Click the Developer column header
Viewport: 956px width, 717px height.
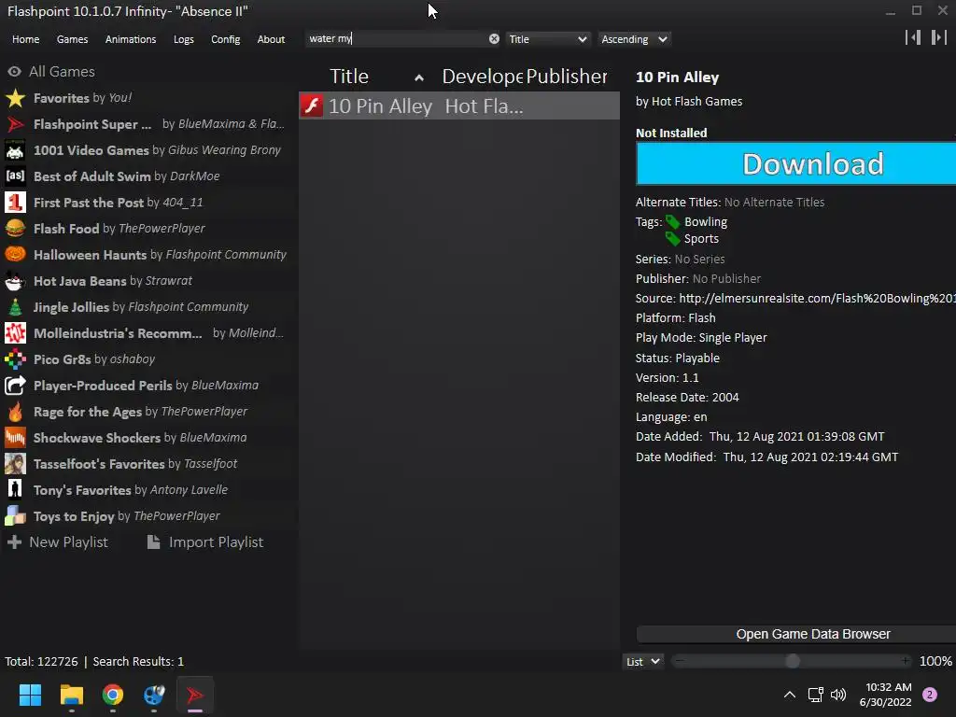tap(483, 77)
